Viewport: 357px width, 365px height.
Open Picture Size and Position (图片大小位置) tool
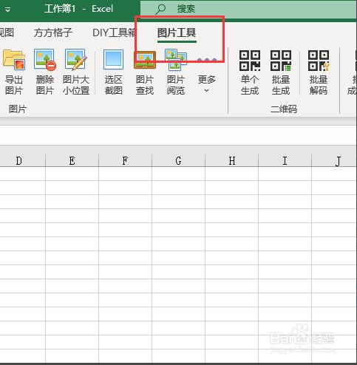click(x=76, y=72)
